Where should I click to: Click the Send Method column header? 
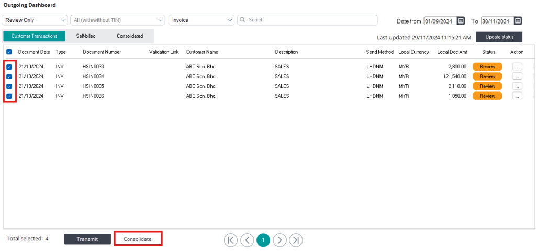coord(380,52)
